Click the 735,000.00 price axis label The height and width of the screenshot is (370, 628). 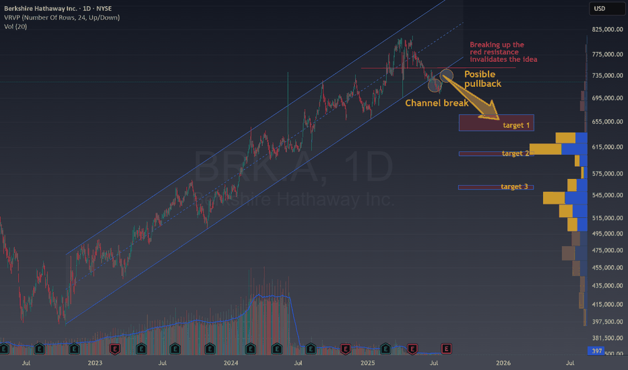pyautogui.click(x=608, y=75)
